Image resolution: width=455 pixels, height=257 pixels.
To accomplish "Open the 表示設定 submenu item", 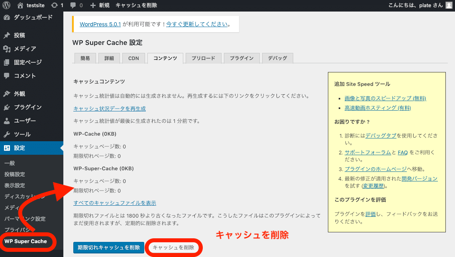I will click(14, 185).
